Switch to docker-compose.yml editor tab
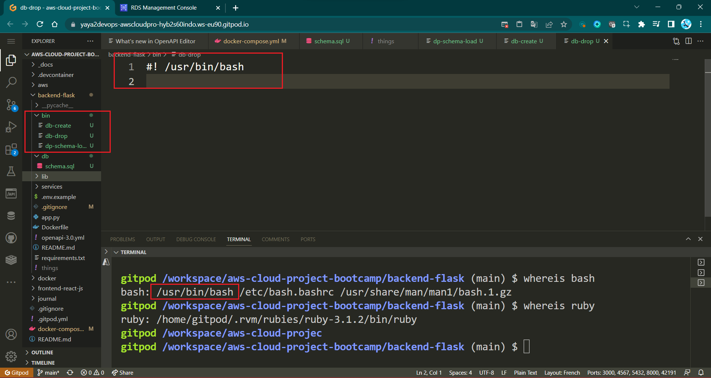The image size is (711, 378). coord(254,41)
